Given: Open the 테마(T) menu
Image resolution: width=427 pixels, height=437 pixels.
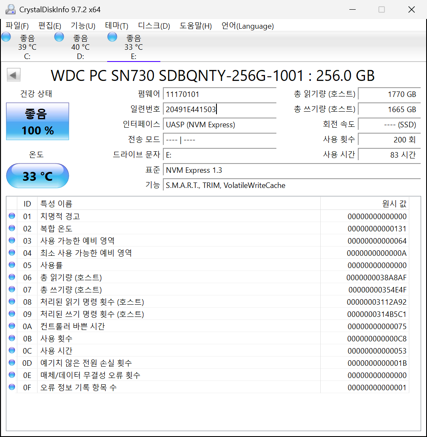Looking at the screenshot, I should [116, 26].
